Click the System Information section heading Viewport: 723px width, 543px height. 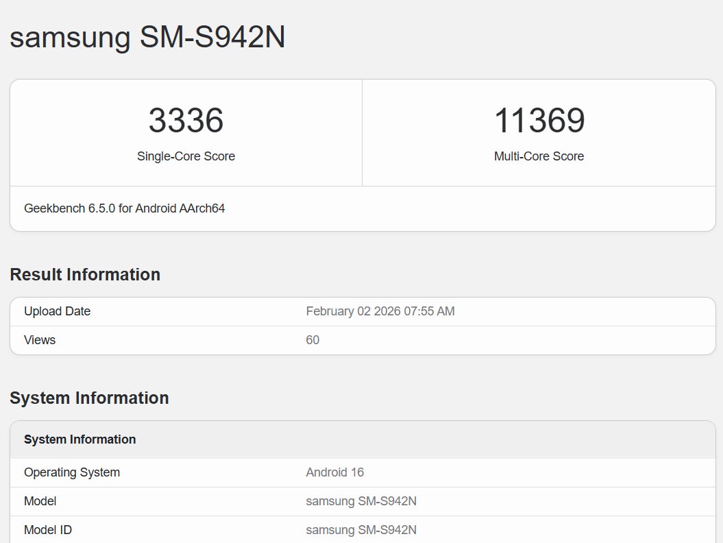coord(89,398)
